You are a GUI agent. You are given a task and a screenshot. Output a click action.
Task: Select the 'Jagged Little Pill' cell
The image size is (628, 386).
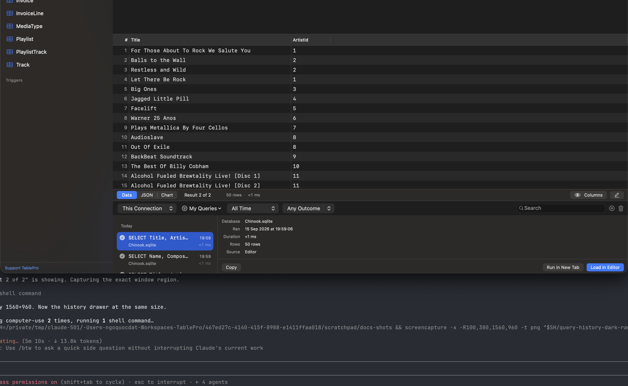pyautogui.click(x=210, y=99)
